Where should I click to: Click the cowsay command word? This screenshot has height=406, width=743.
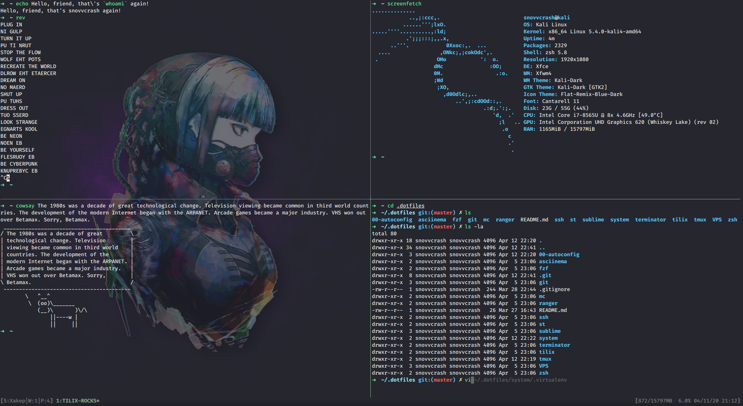[25, 206]
